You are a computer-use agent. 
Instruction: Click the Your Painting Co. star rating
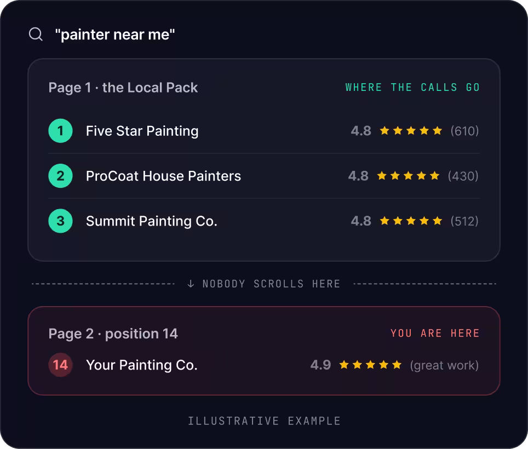(x=370, y=365)
